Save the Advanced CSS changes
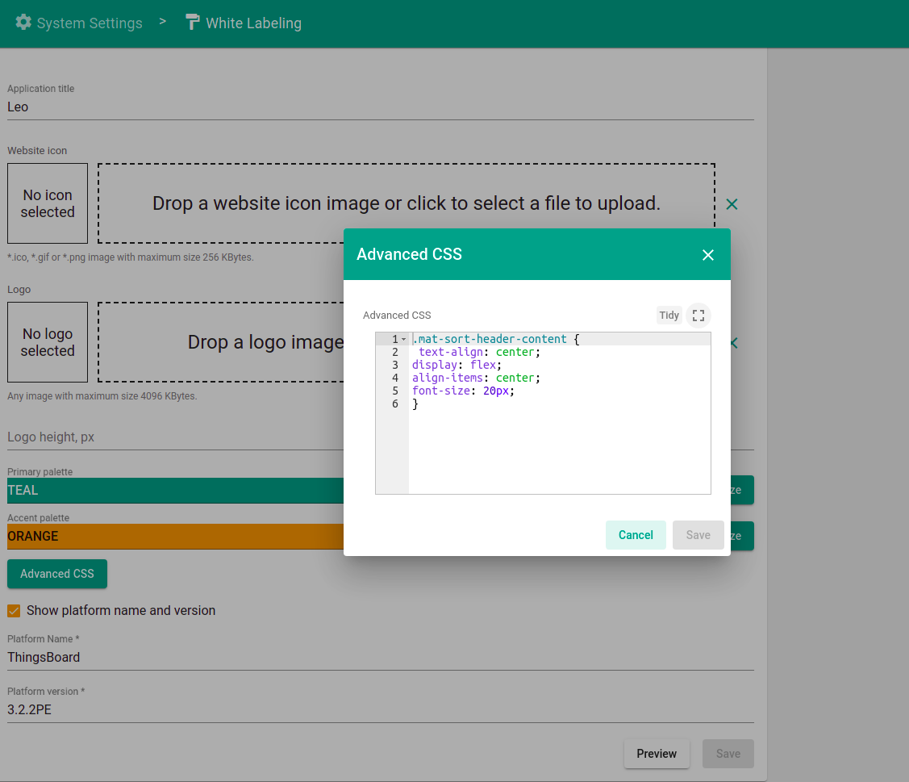Viewport: 909px width, 782px height. (698, 535)
